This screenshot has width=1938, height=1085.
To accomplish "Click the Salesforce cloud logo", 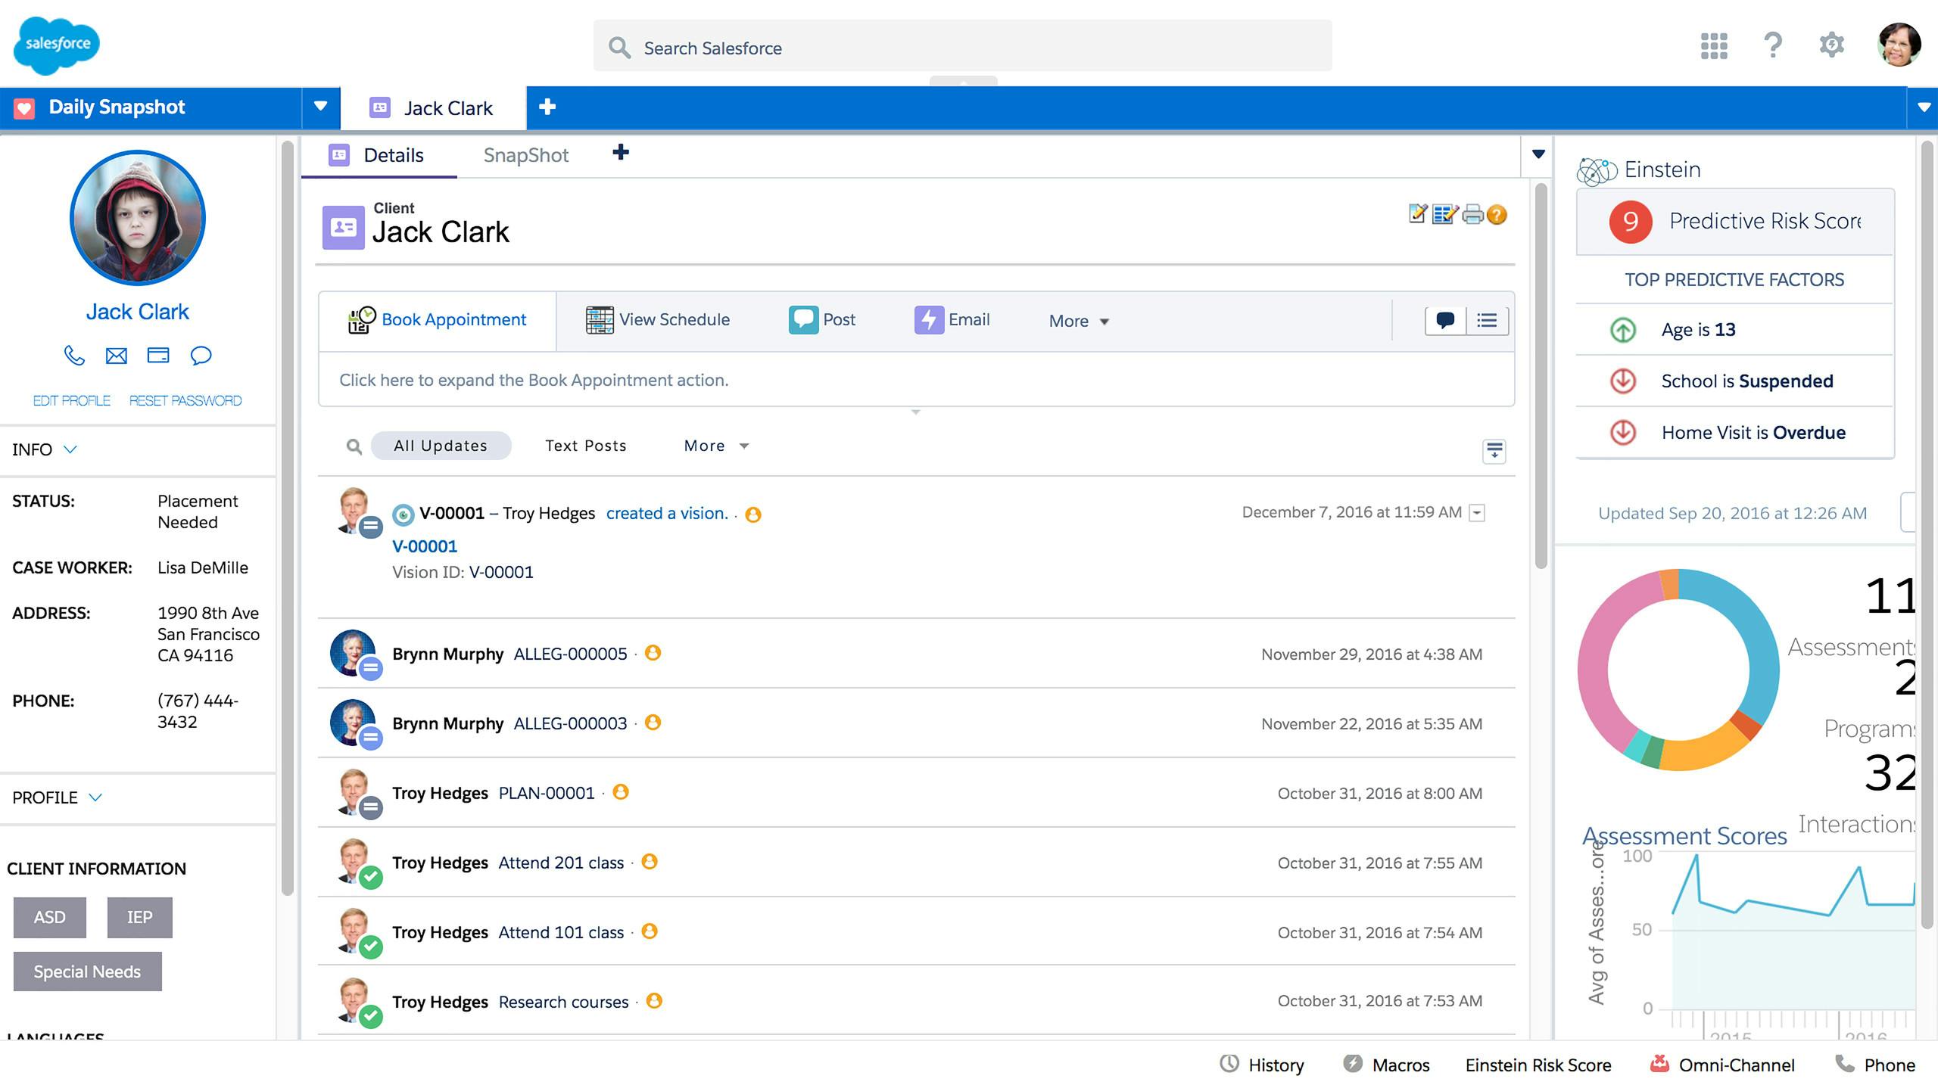I will 57,45.
